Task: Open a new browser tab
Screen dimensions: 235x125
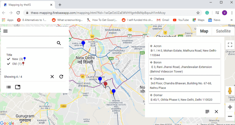Action: 60,5
